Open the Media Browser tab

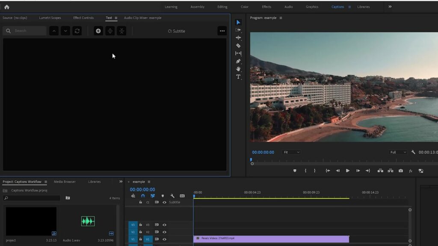[x=65, y=182]
